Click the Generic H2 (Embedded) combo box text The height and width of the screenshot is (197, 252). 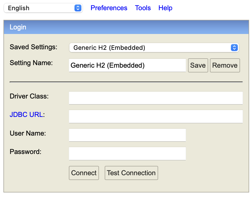click(109, 48)
